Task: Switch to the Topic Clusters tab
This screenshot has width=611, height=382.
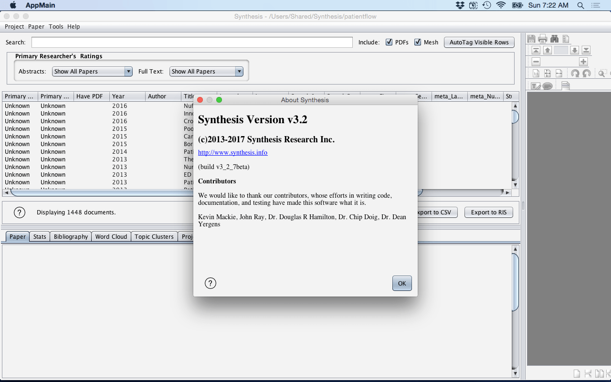Action: pos(154,236)
